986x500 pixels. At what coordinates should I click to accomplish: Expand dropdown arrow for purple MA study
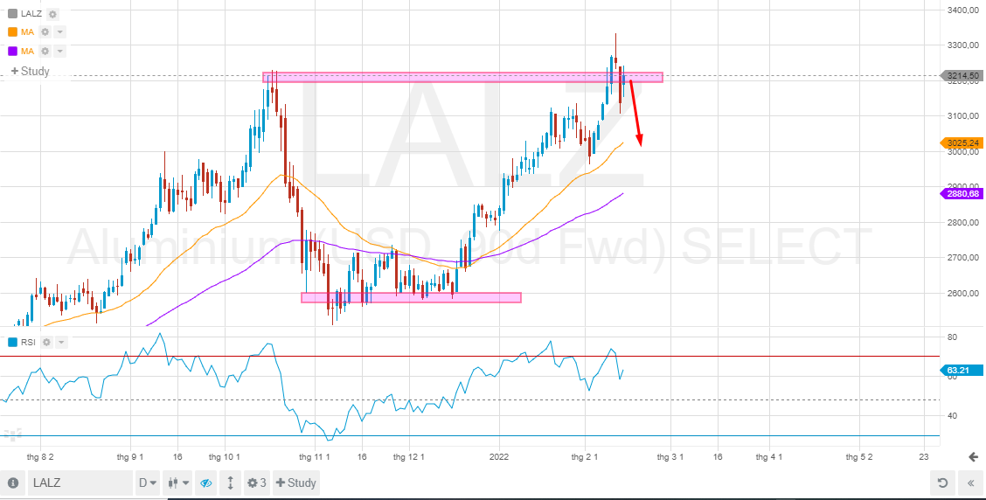(59, 51)
